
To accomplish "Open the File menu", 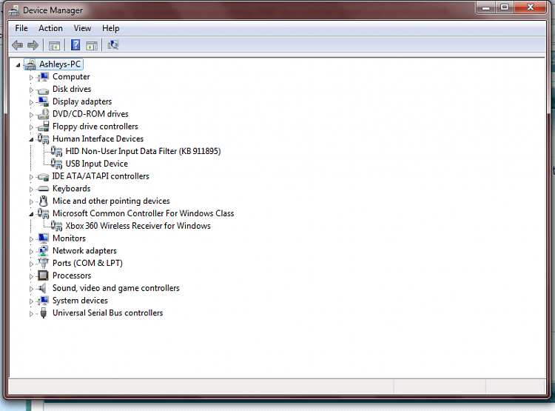I will click(21, 28).
